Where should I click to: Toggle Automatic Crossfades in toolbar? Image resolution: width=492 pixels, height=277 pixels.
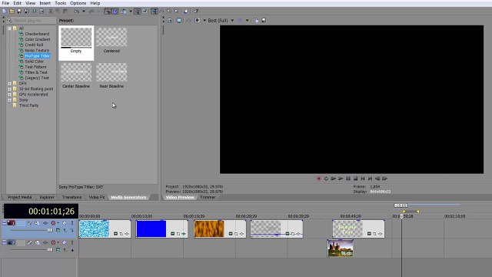click(x=115, y=12)
